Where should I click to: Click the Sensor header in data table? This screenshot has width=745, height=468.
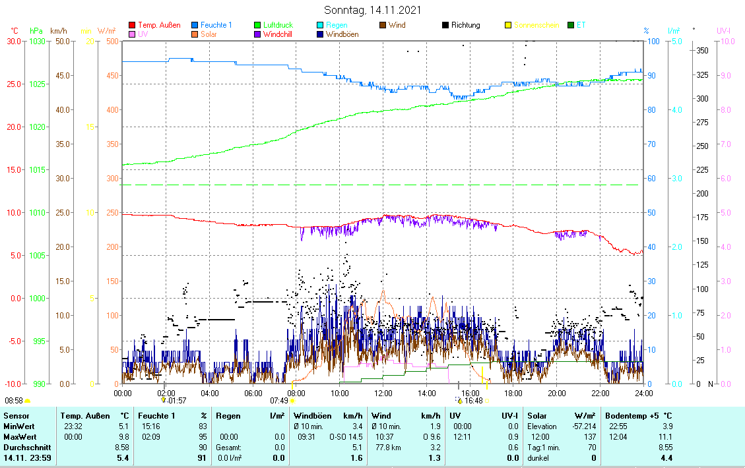tap(16, 416)
